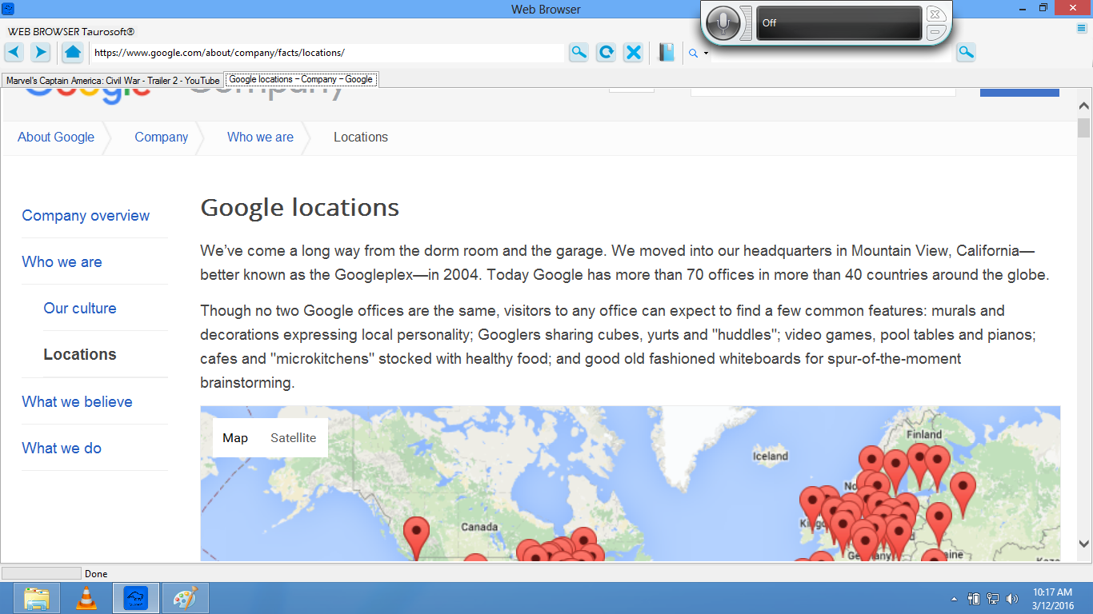Click the search magnifier button at far right

pyautogui.click(x=967, y=53)
